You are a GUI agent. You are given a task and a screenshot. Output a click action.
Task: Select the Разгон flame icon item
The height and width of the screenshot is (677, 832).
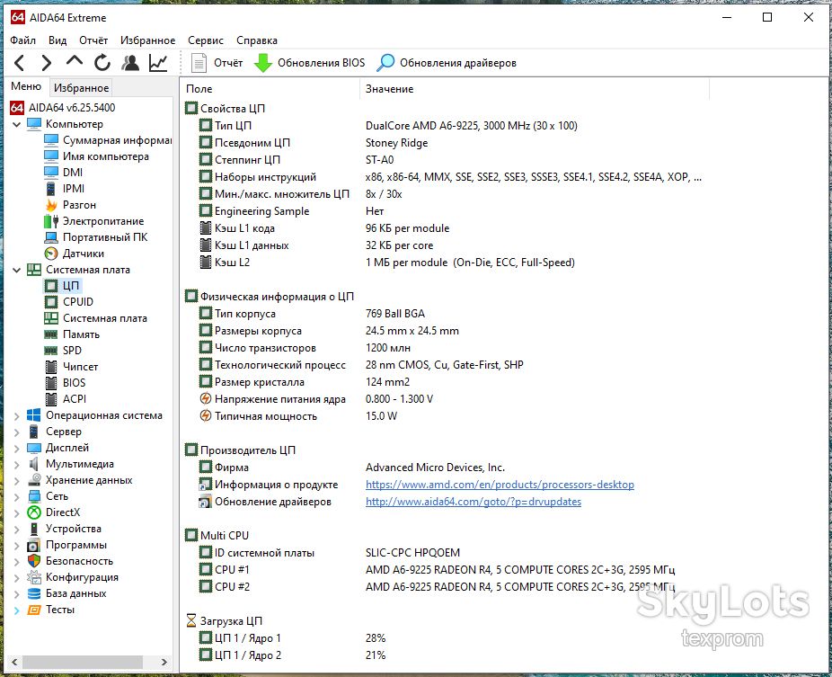(x=71, y=205)
